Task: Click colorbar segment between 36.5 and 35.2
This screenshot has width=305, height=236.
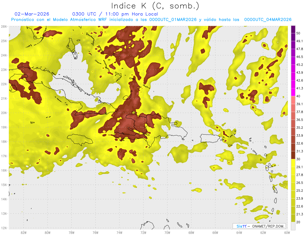Action: (293, 124)
